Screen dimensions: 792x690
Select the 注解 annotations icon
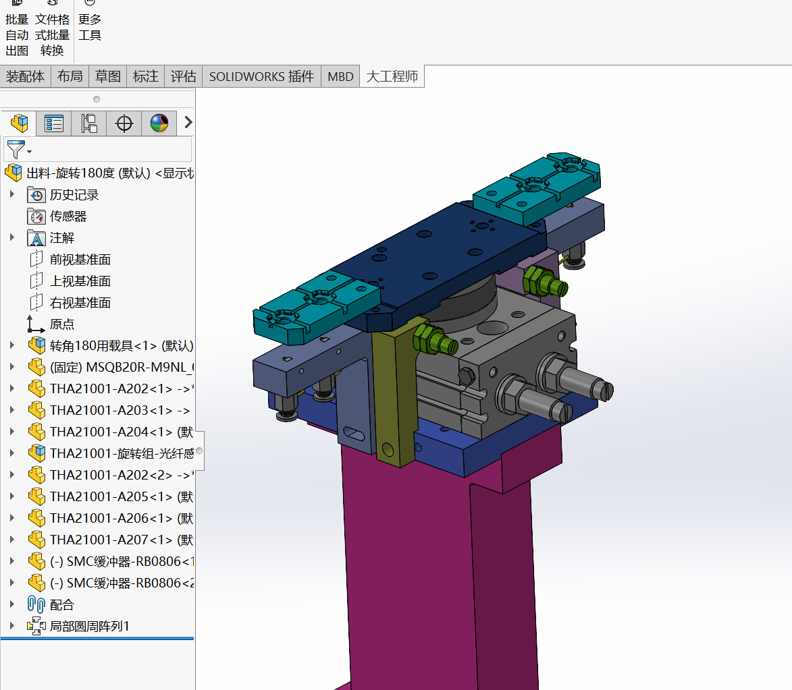click(x=36, y=237)
